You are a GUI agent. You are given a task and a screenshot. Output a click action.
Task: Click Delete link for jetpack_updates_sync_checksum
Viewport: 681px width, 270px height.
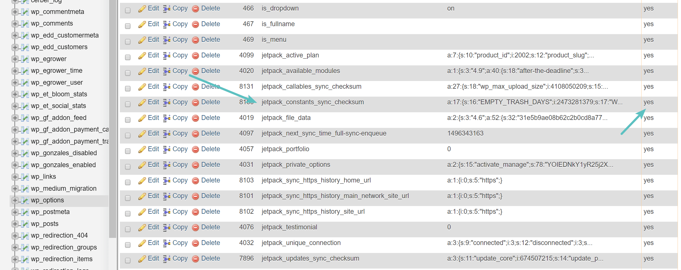click(x=211, y=259)
